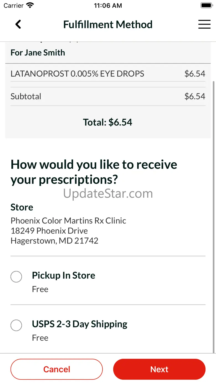Tap the red Next button
The width and height of the screenshot is (216, 385).
point(159,369)
